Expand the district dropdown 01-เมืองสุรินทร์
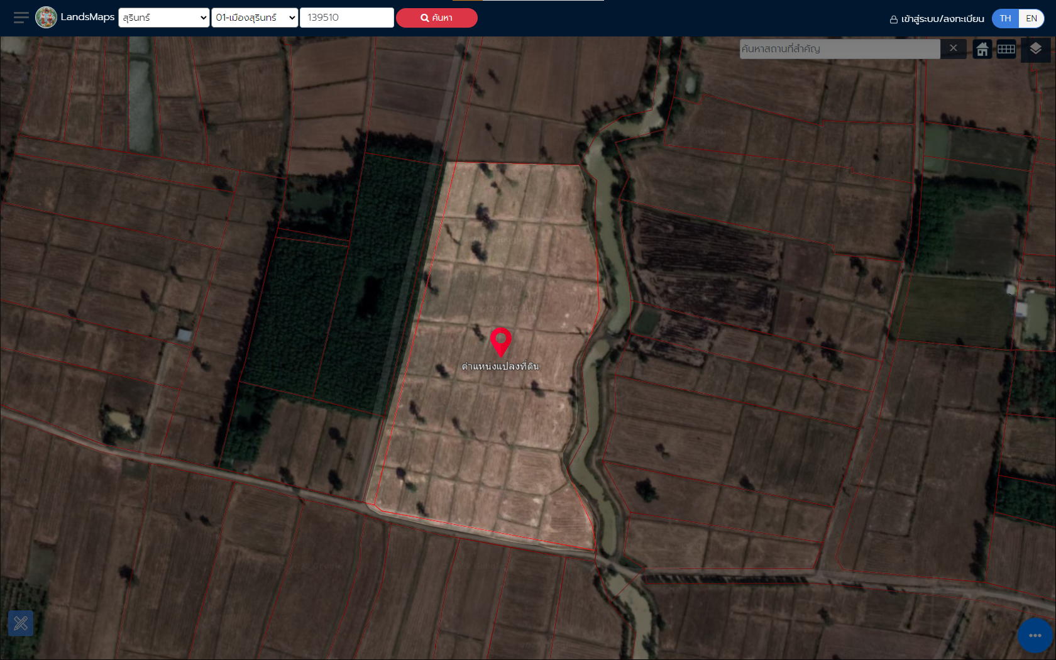 tap(255, 18)
